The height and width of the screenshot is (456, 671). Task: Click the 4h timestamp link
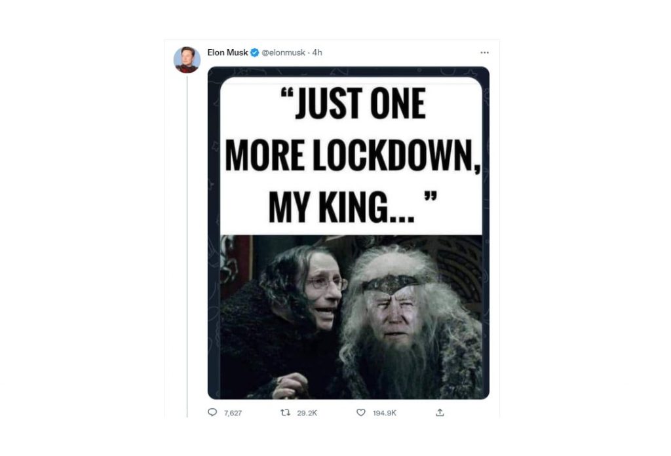(x=317, y=52)
